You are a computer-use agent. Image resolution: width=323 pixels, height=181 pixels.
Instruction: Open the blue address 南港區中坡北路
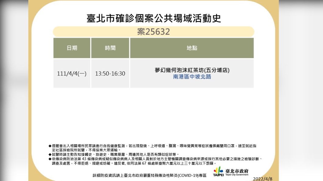192,77
